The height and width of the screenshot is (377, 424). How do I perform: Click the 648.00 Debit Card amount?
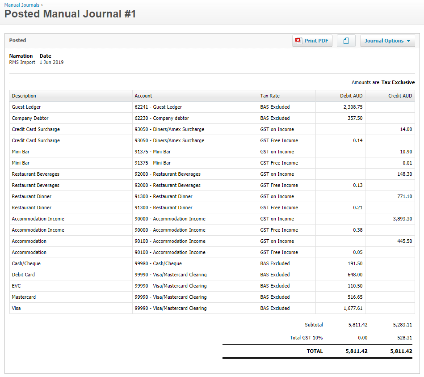click(x=355, y=275)
